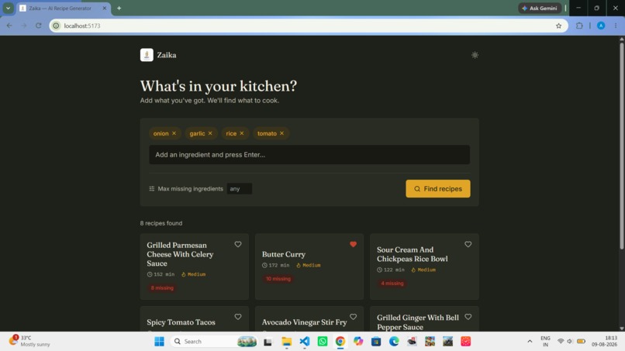
Task: Show hidden system tray icons
Action: [x=530, y=342]
